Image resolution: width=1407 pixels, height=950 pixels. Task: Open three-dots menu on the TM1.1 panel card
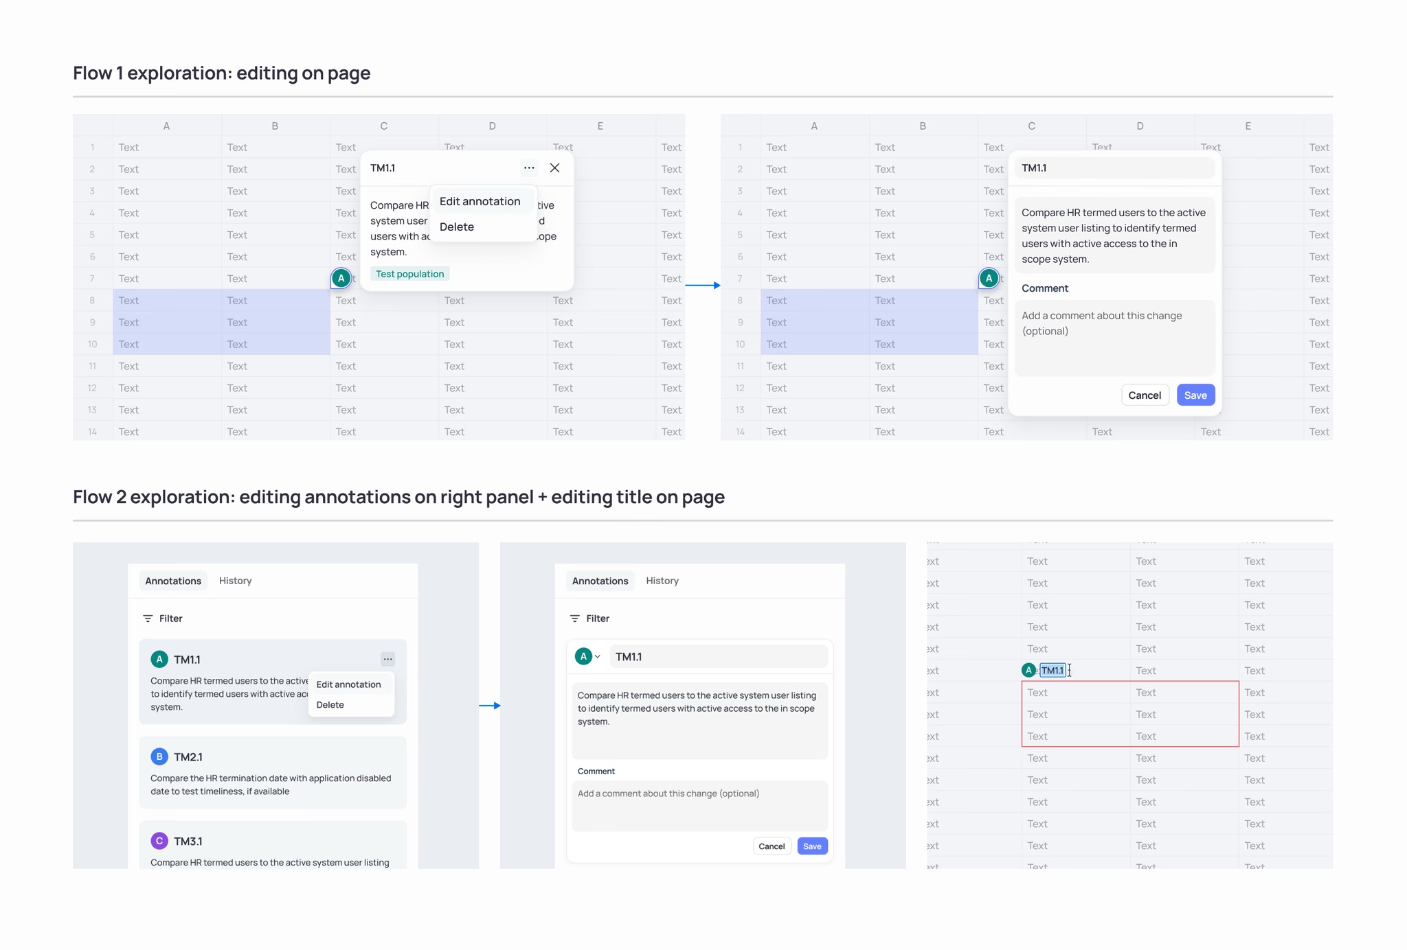pyautogui.click(x=387, y=660)
